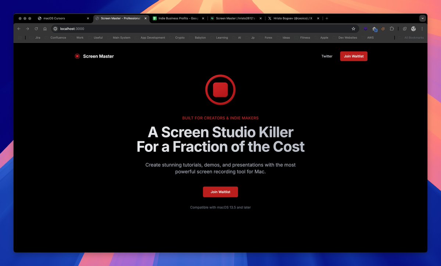Go back with the browser back arrow
441x266 pixels.
click(19, 29)
